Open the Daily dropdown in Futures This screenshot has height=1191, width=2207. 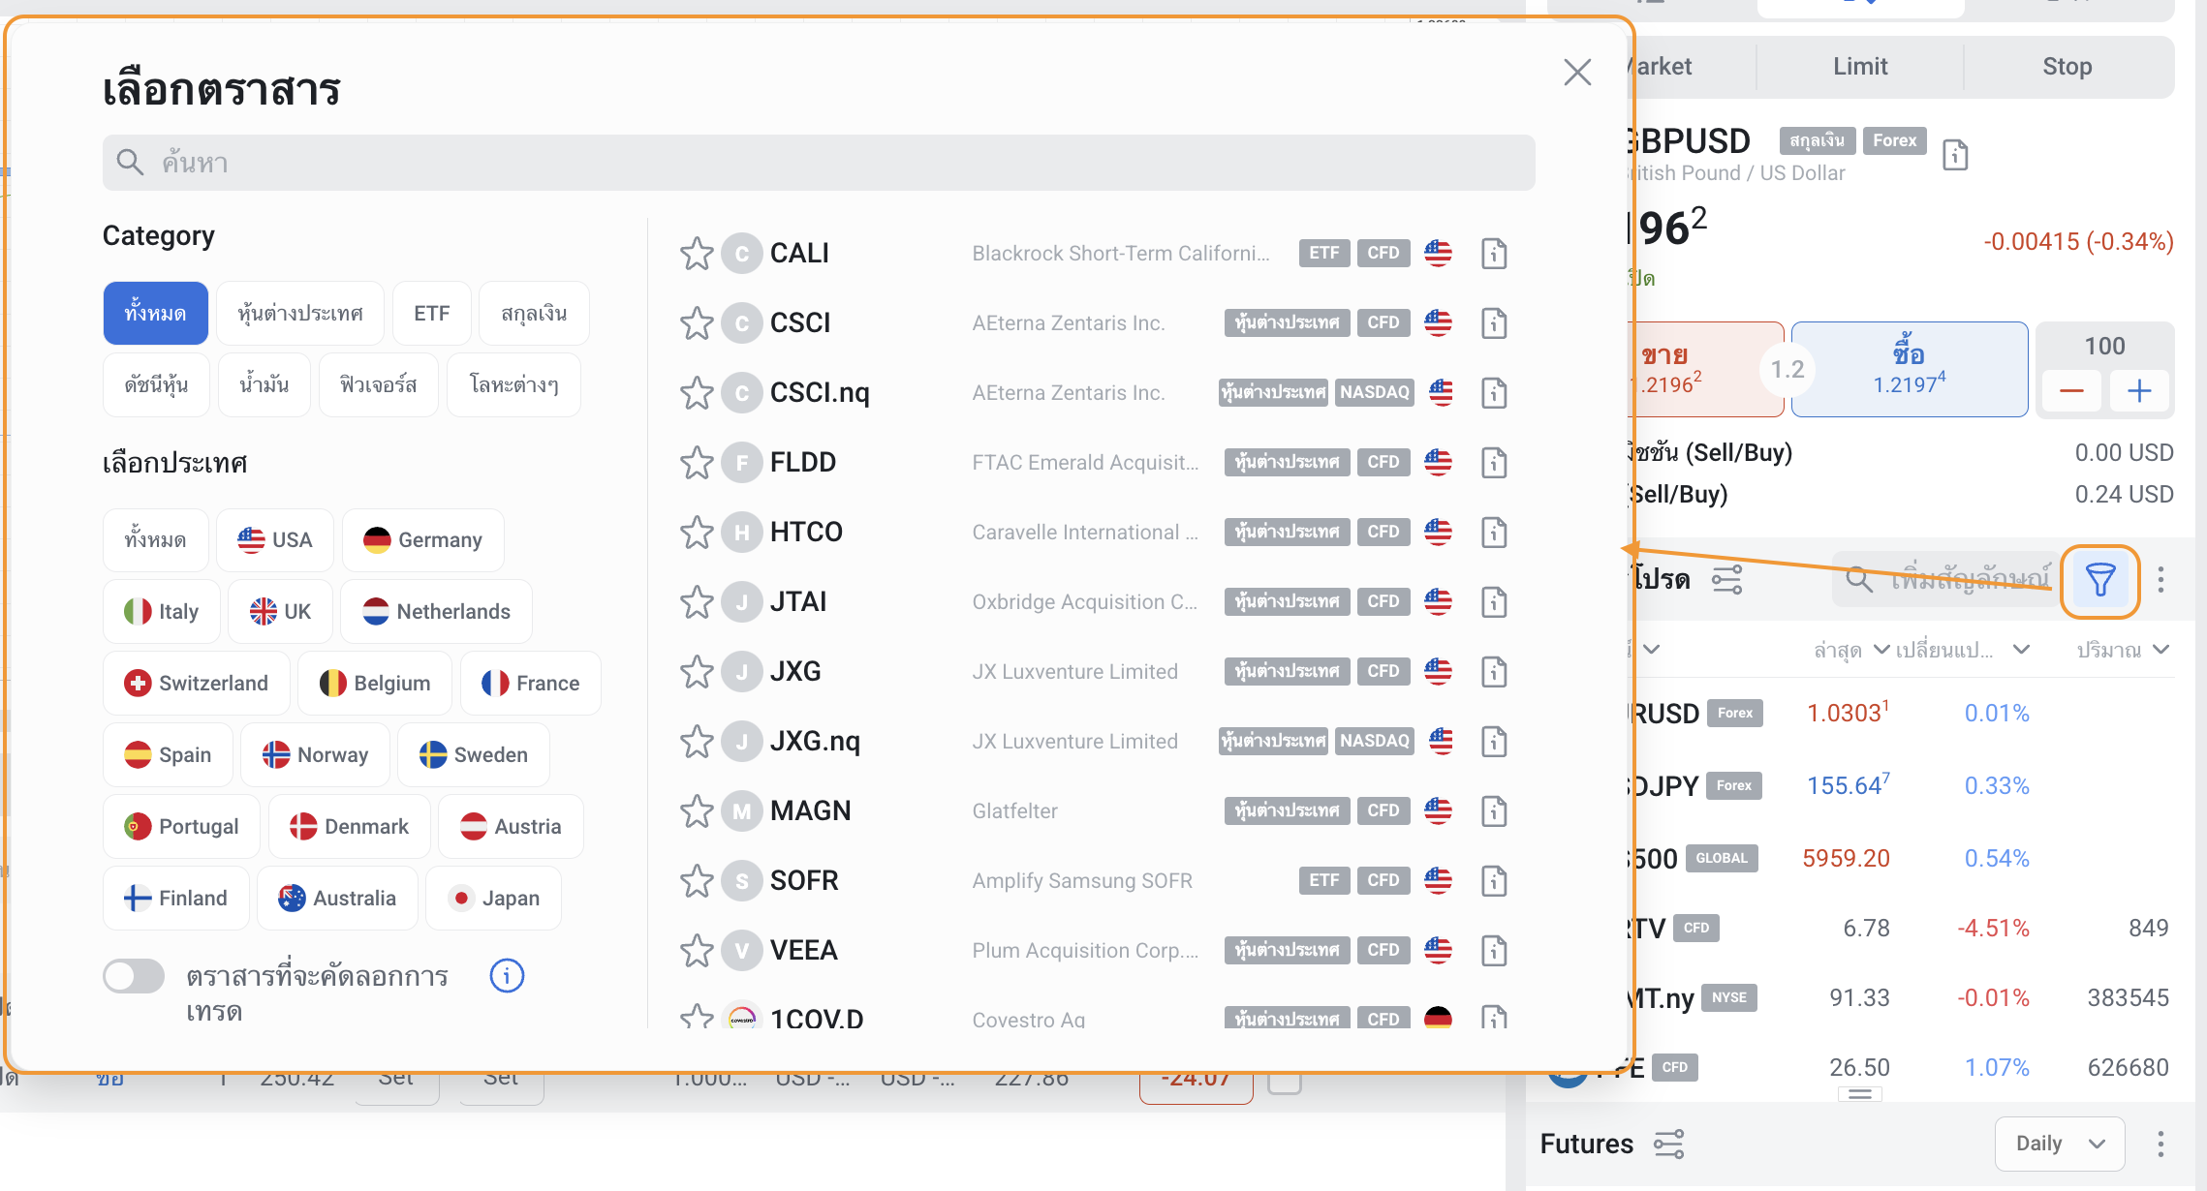tap(2060, 1144)
